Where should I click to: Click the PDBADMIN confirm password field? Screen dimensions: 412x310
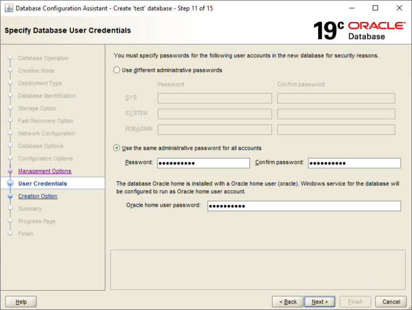coord(336,130)
